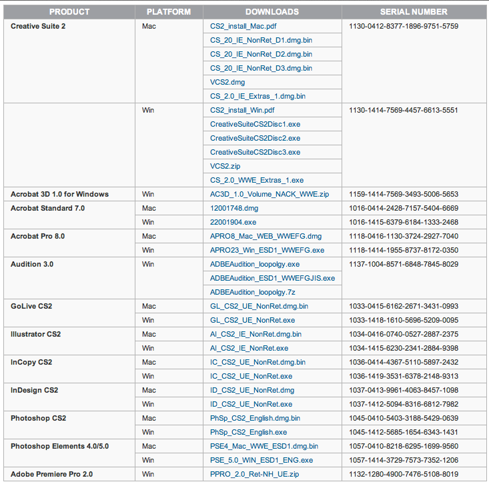Download AI_CS2_IE_NonRet.dmg.bin
The width and height of the screenshot is (489, 482).
pyautogui.click(x=256, y=334)
